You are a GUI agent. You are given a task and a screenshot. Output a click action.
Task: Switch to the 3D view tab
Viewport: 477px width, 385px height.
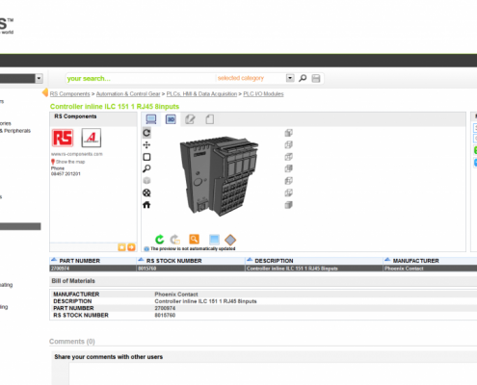(171, 119)
